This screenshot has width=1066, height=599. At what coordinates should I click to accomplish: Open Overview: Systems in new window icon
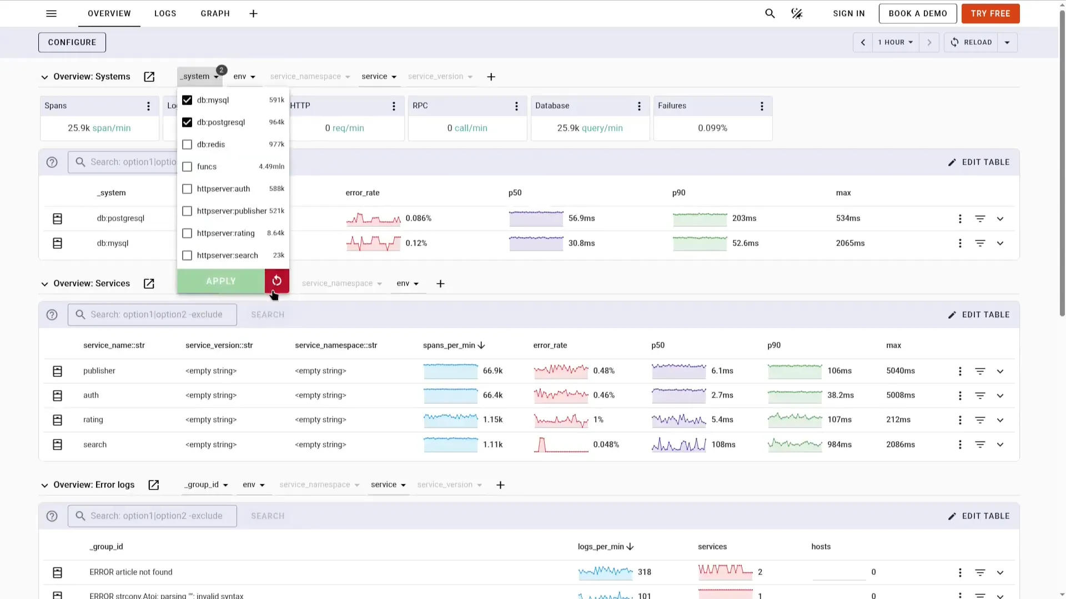149,77
